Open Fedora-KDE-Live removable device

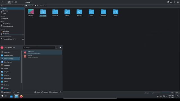tap(11, 39)
